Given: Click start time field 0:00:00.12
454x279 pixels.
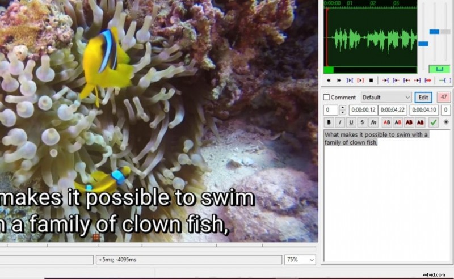Looking at the screenshot, I should point(363,110).
